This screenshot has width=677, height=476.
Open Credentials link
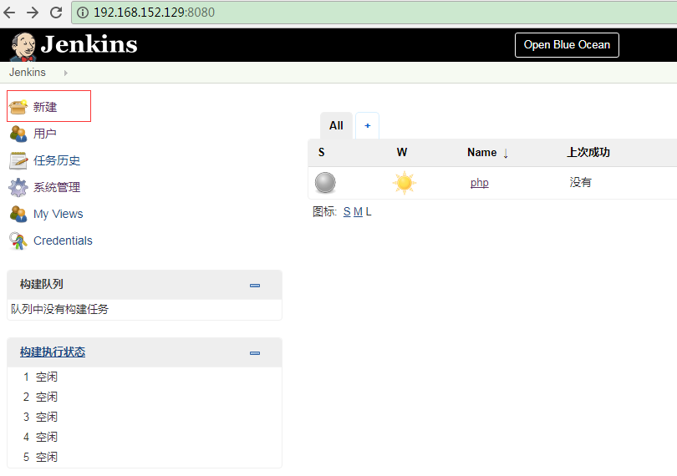63,241
